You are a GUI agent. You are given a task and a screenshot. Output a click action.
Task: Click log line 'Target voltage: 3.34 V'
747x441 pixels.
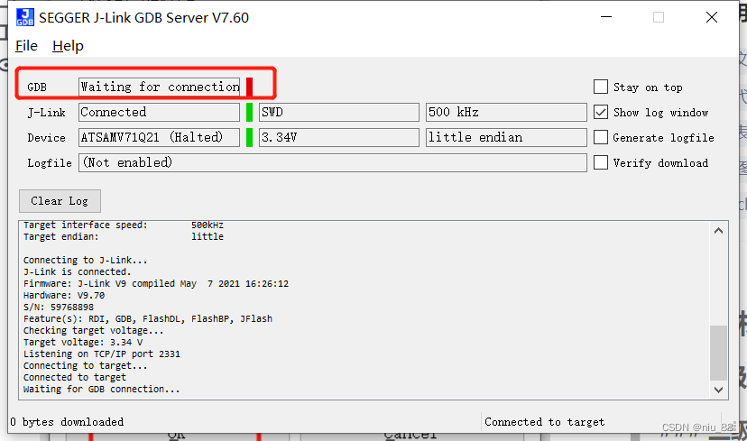[83, 342]
